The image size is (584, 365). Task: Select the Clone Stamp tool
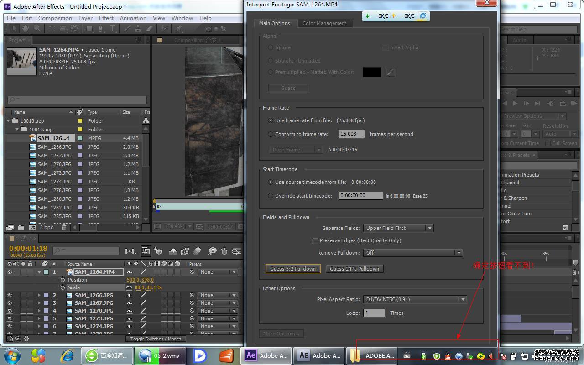point(138,28)
